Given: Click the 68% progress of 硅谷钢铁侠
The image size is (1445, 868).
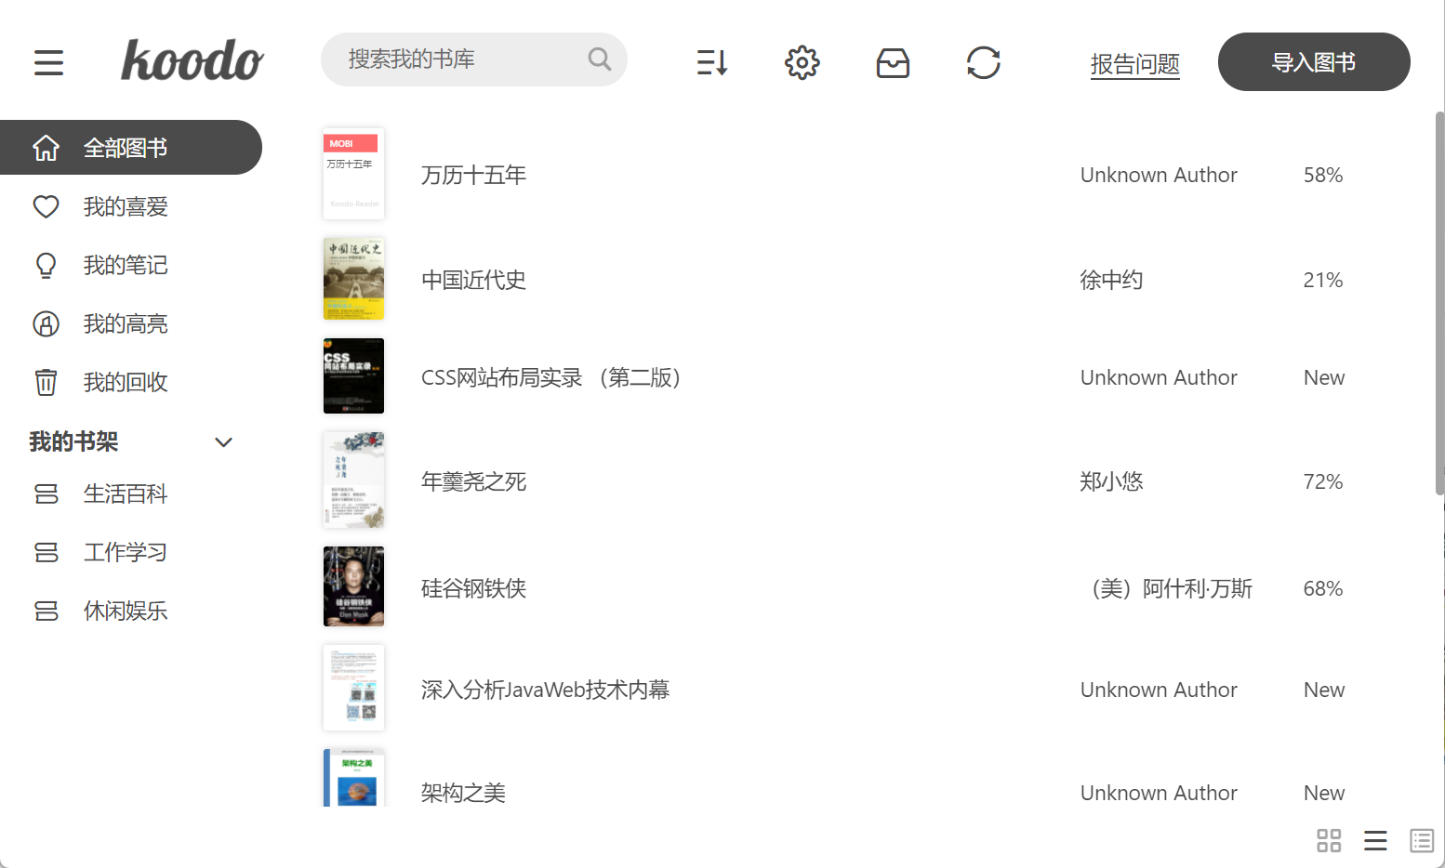Looking at the screenshot, I should 1323,588.
